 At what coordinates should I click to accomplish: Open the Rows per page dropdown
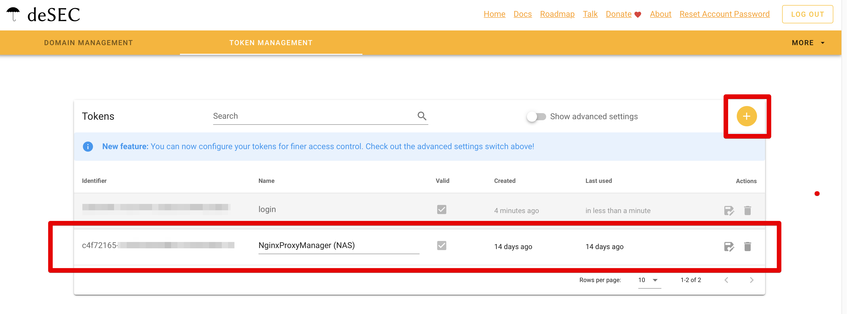[649, 280]
